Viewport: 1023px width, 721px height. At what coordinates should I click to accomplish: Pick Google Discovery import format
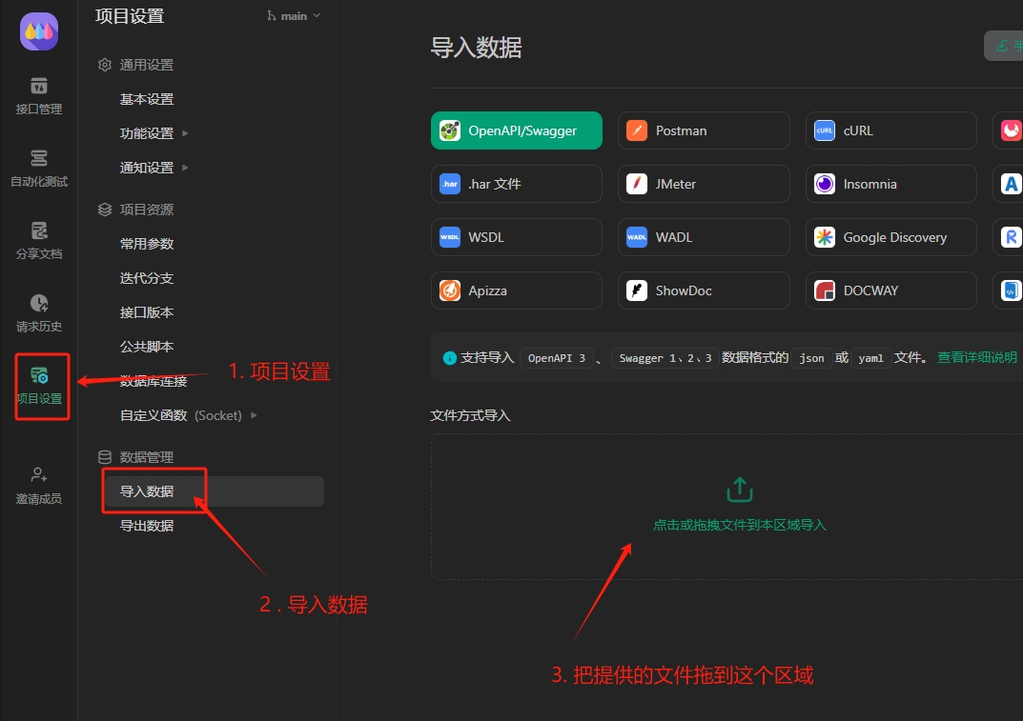click(x=890, y=236)
